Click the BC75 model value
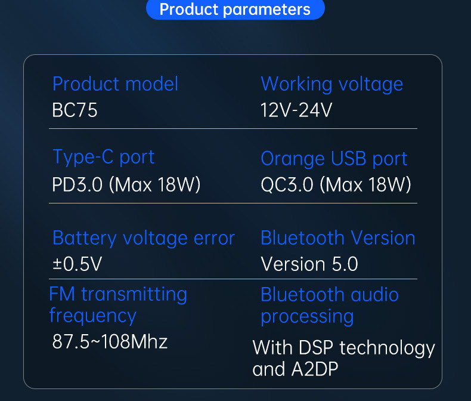The image size is (471, 401). coord(75,110)
